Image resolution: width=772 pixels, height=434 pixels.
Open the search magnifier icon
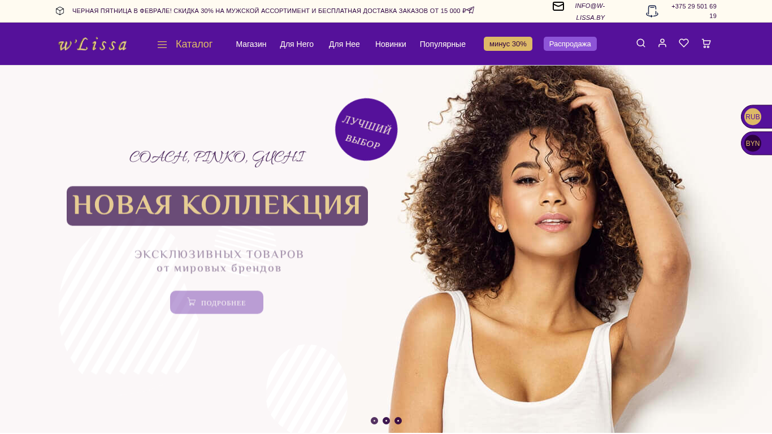click(x=641, y=43)
